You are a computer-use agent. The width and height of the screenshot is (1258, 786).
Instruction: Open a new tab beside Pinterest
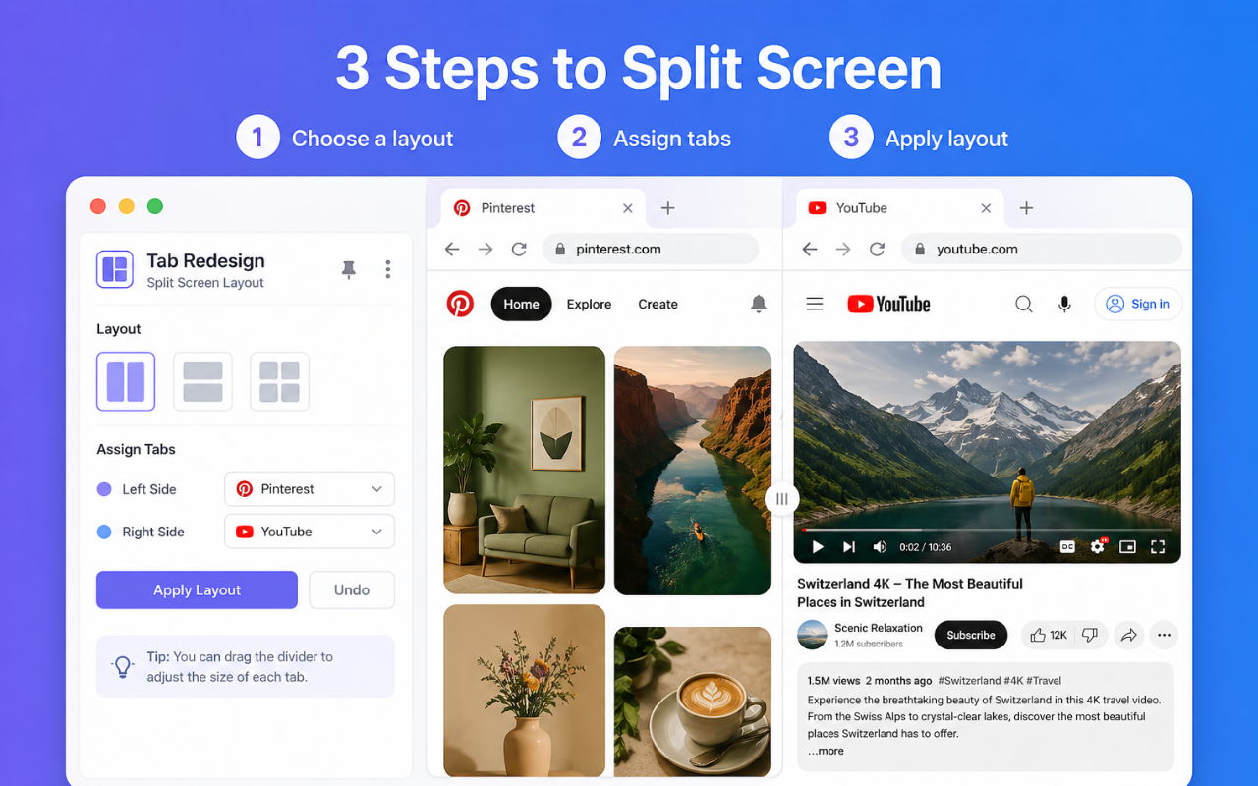click(667, 208)
